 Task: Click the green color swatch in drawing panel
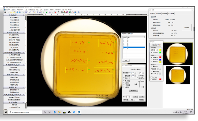pos(160,52)
